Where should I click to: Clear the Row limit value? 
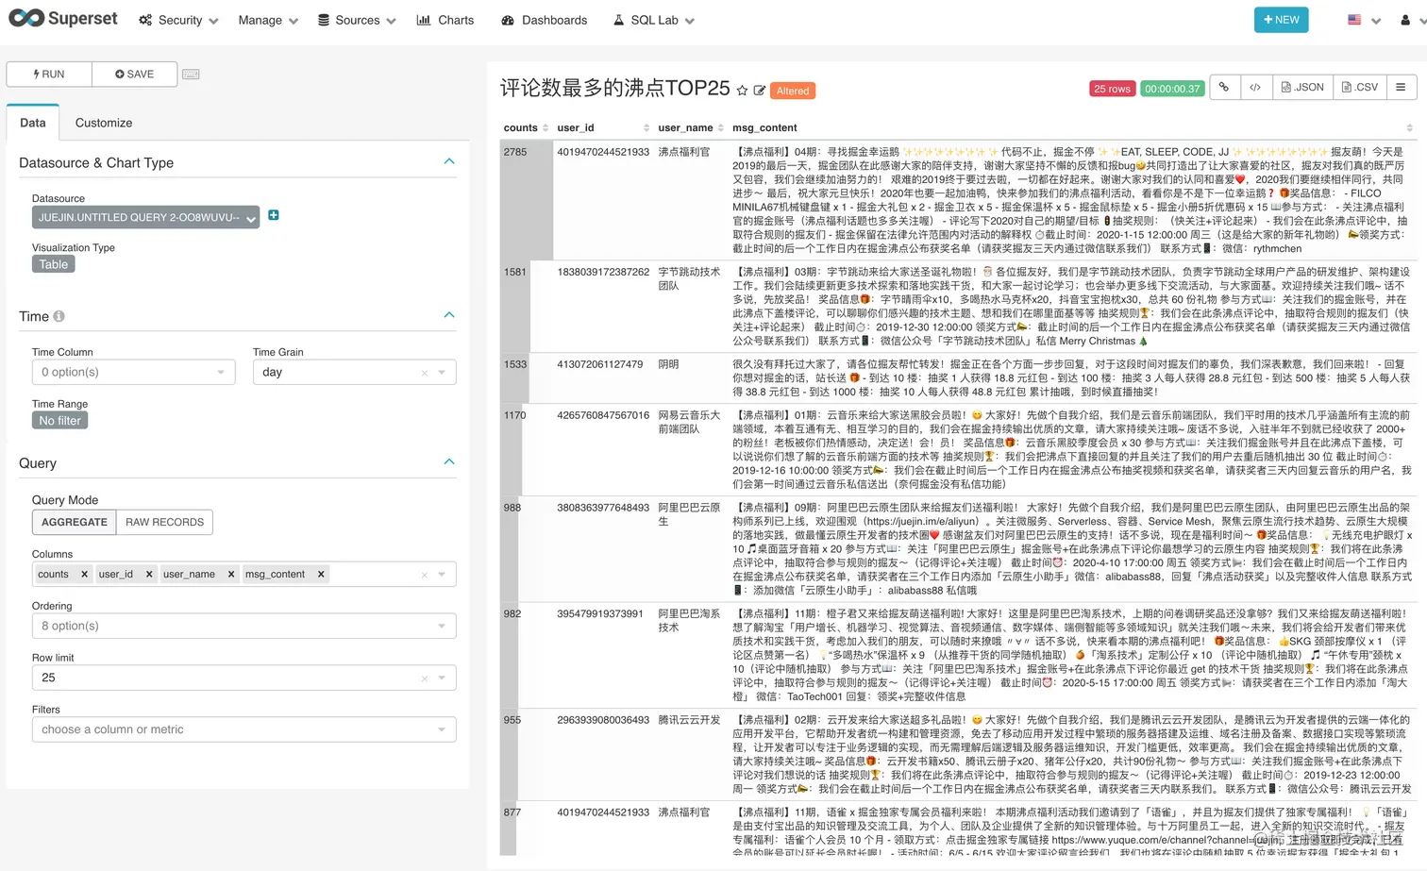click(425, 678)
